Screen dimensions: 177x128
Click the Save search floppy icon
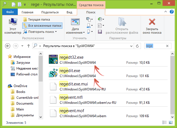[x=100, y=32]
